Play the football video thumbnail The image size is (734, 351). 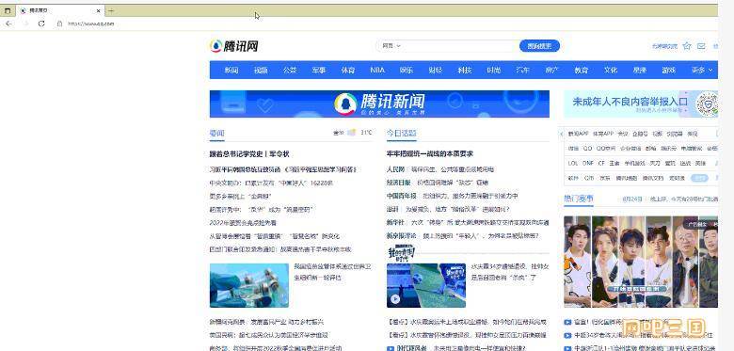pos(426,285)
